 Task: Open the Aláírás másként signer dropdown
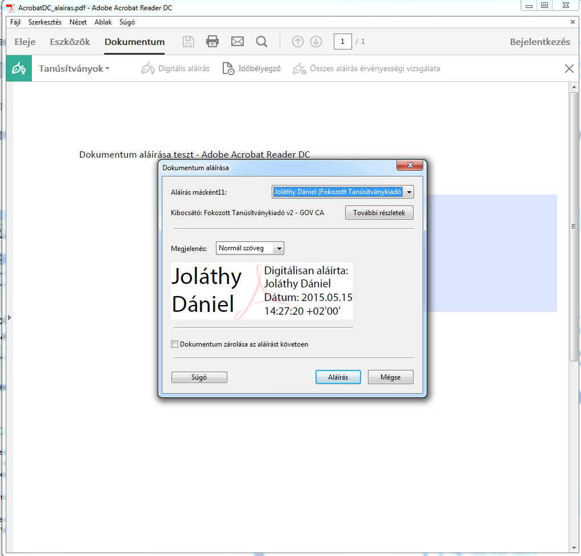pos(343,192)
